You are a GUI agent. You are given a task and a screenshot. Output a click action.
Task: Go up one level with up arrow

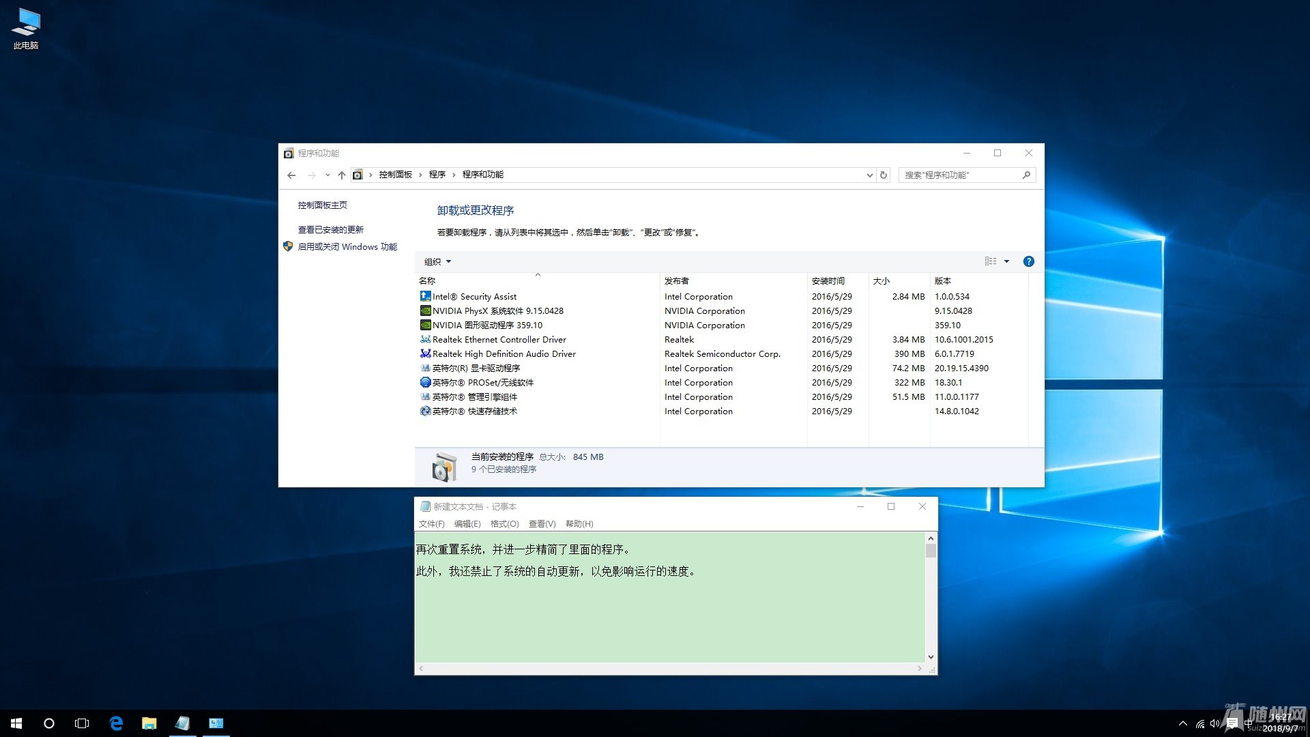[x=341, y=175]
